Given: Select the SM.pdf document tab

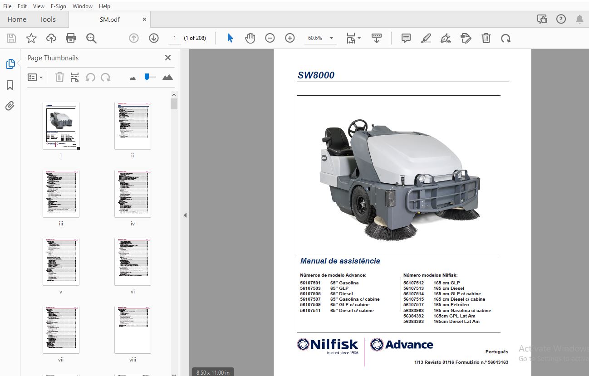Looking at the screenshot, I should (110, 20).
